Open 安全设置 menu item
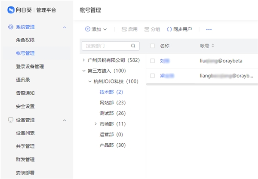The height and width of the screenshot is (179, 258). pyautogui.click(x=25, y=106)
